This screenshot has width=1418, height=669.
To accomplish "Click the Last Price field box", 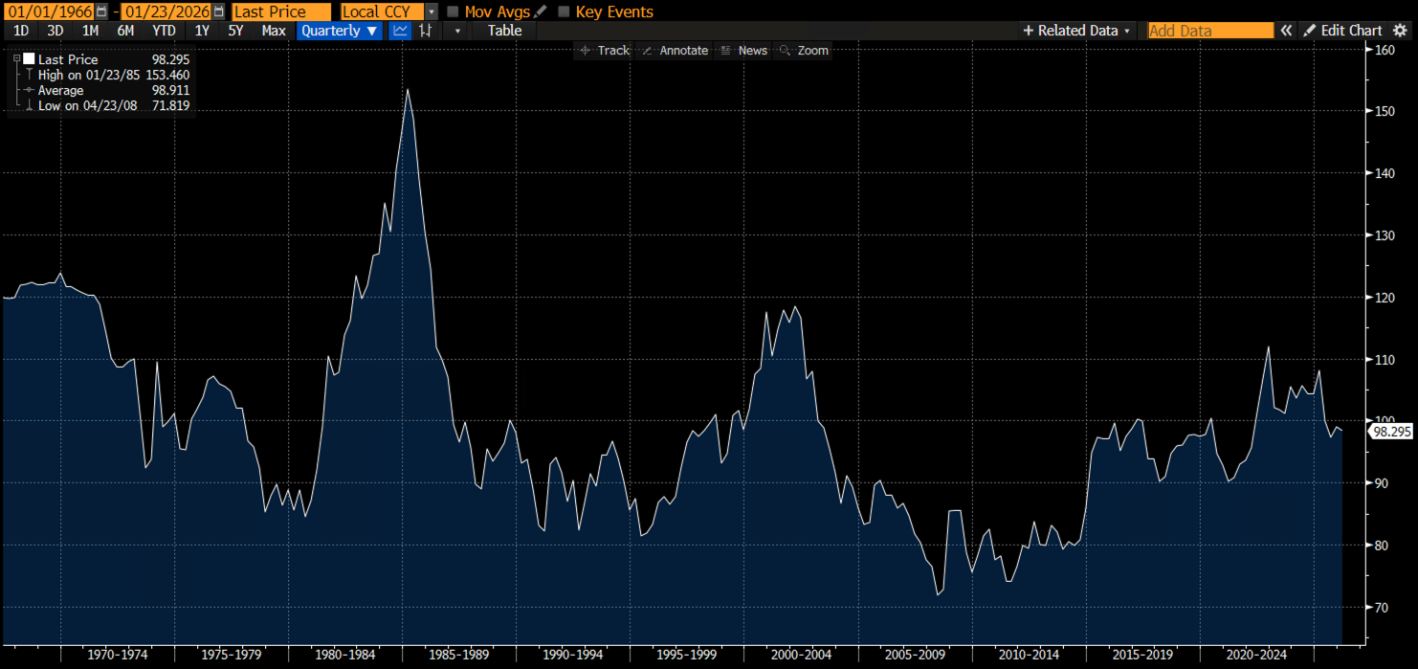I will point(281,11).
